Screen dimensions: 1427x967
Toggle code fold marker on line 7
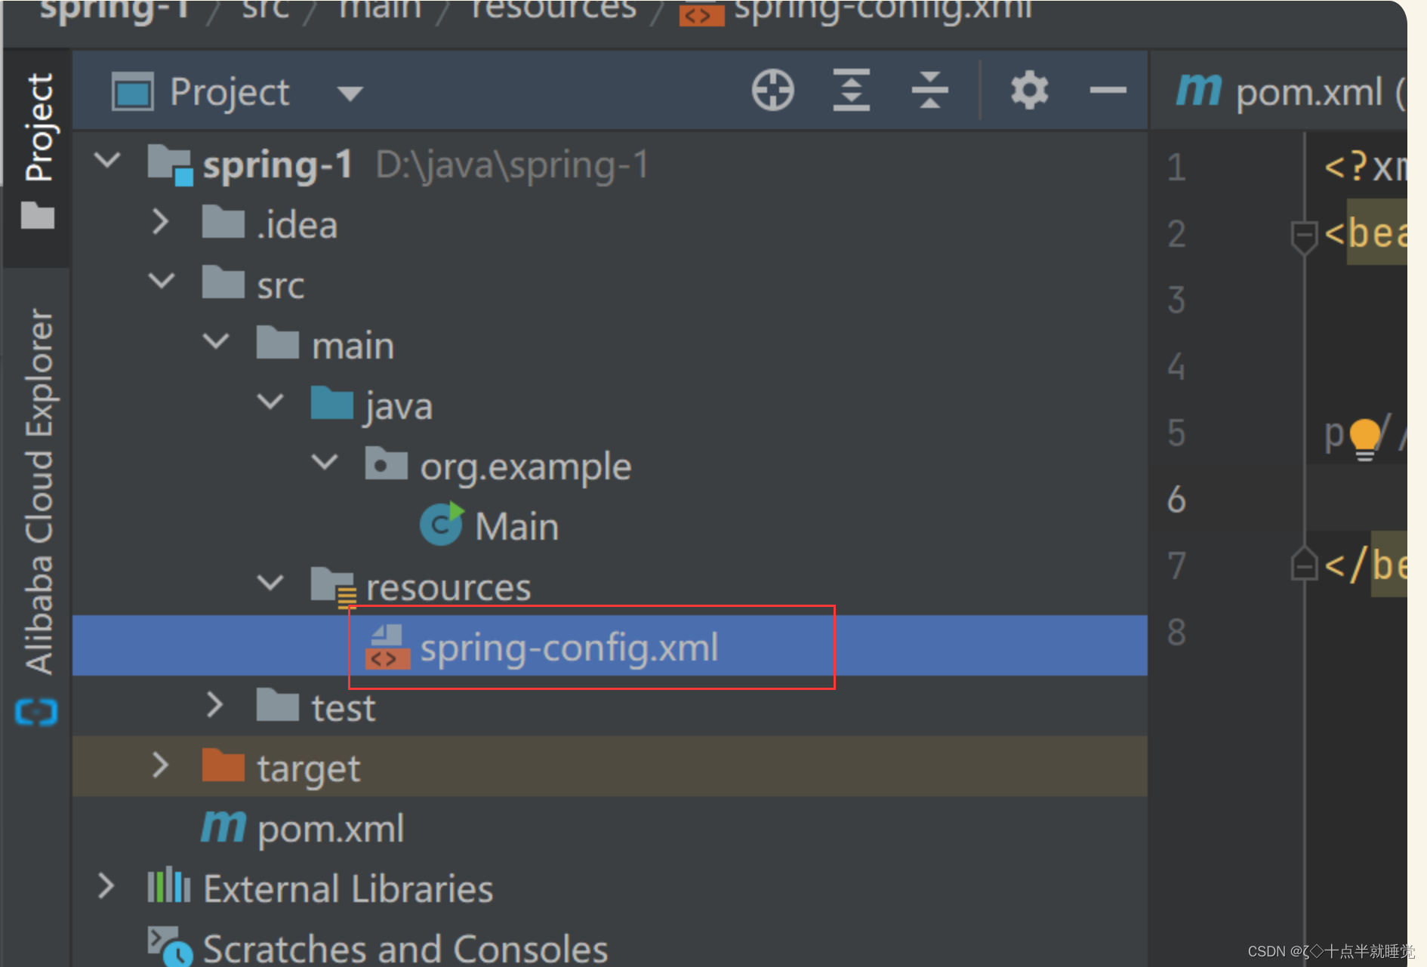coord(1304,563)
